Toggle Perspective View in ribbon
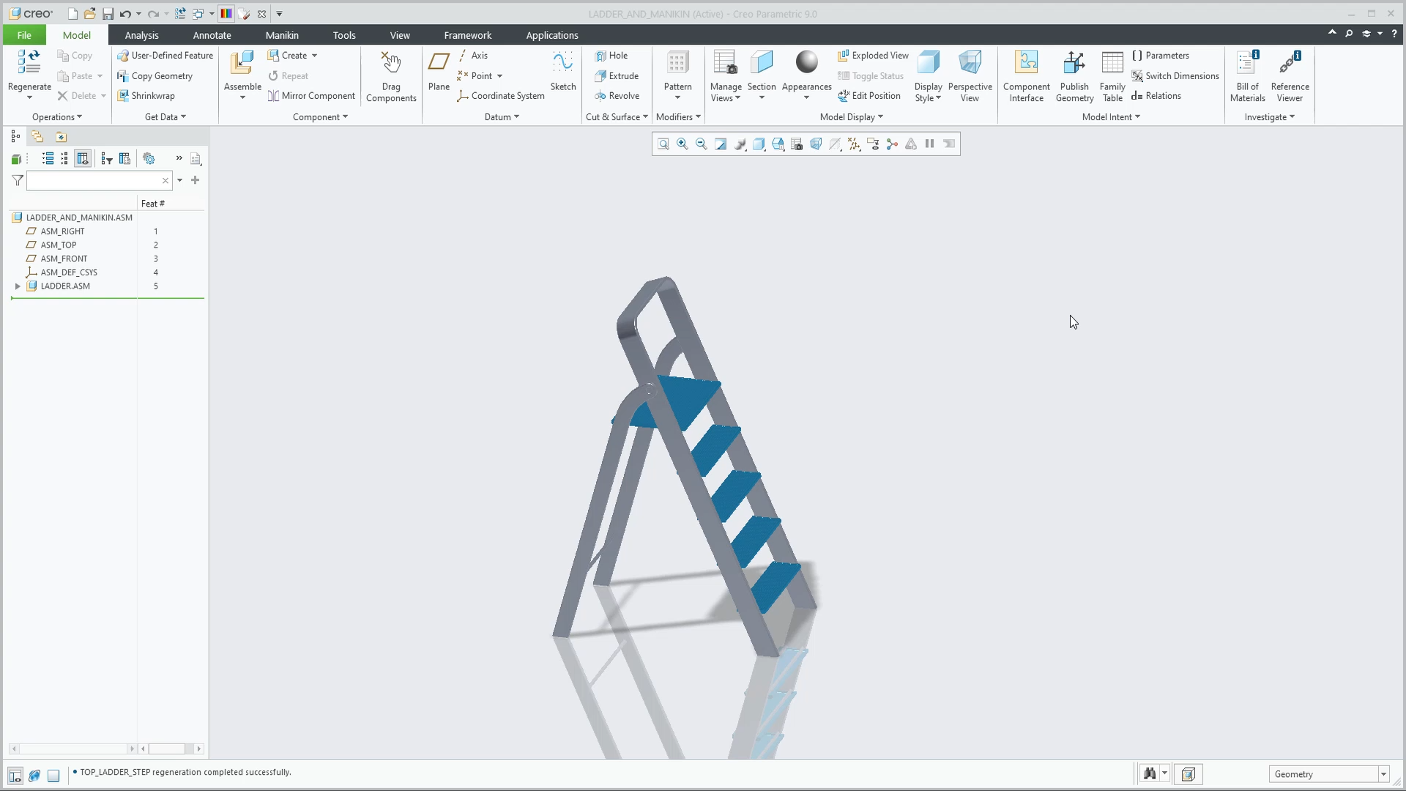The image size is (1406, 791). [970, 76]
